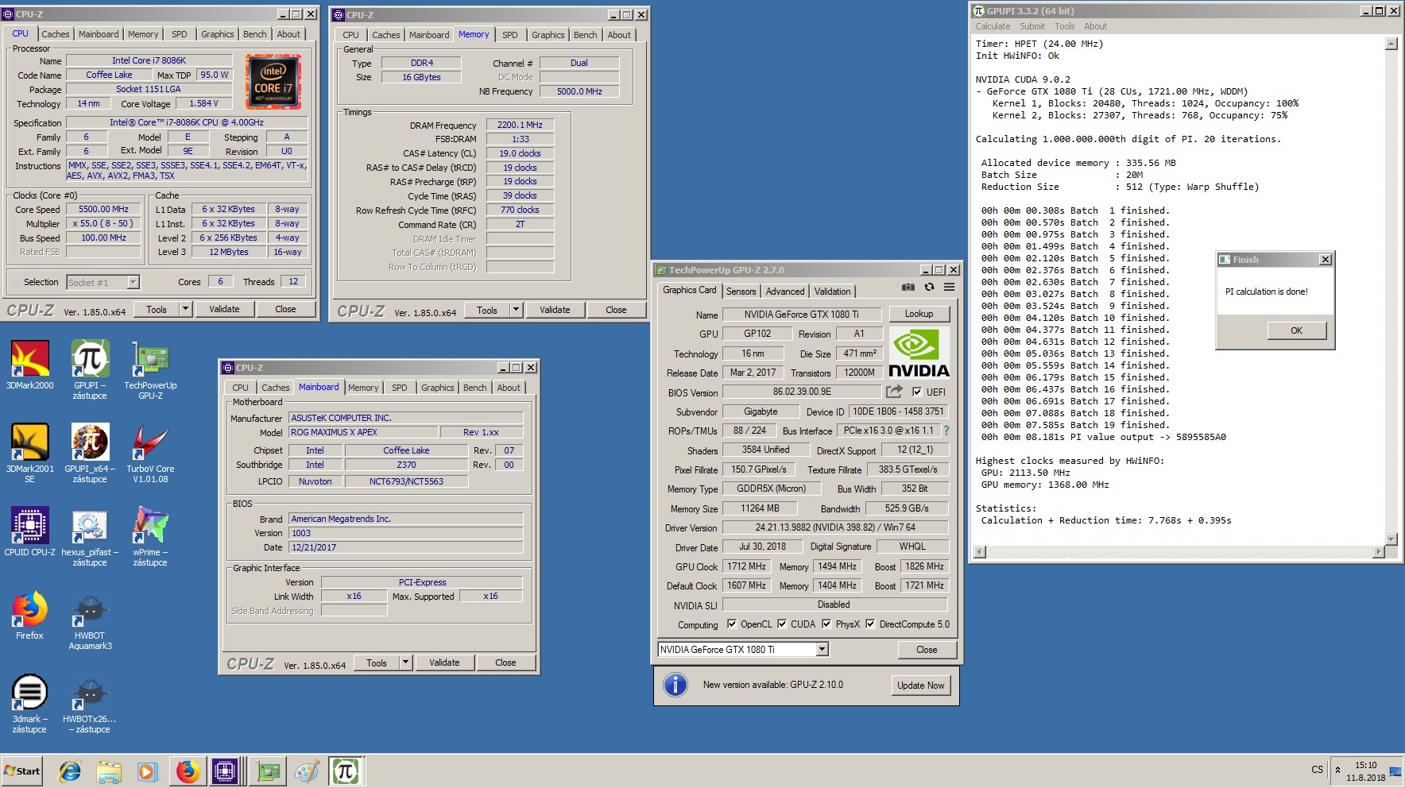Open the media player taskbar icon

[147, 771]
